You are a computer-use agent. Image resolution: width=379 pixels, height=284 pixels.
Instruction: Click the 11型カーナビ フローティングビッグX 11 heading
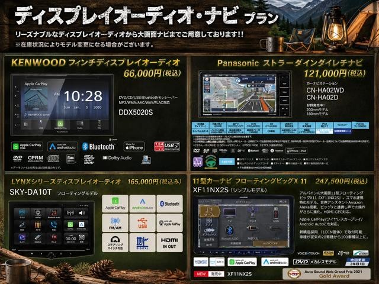(x=250, y=181)
